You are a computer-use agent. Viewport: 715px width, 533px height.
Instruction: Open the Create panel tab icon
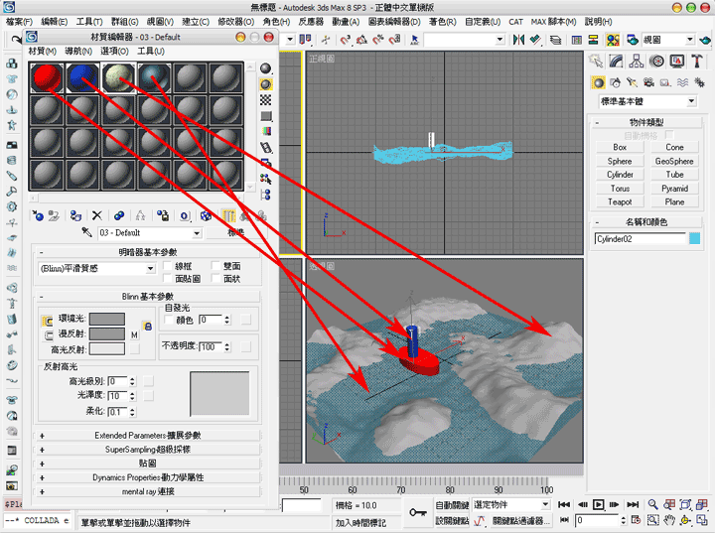[x=596, y=62]
